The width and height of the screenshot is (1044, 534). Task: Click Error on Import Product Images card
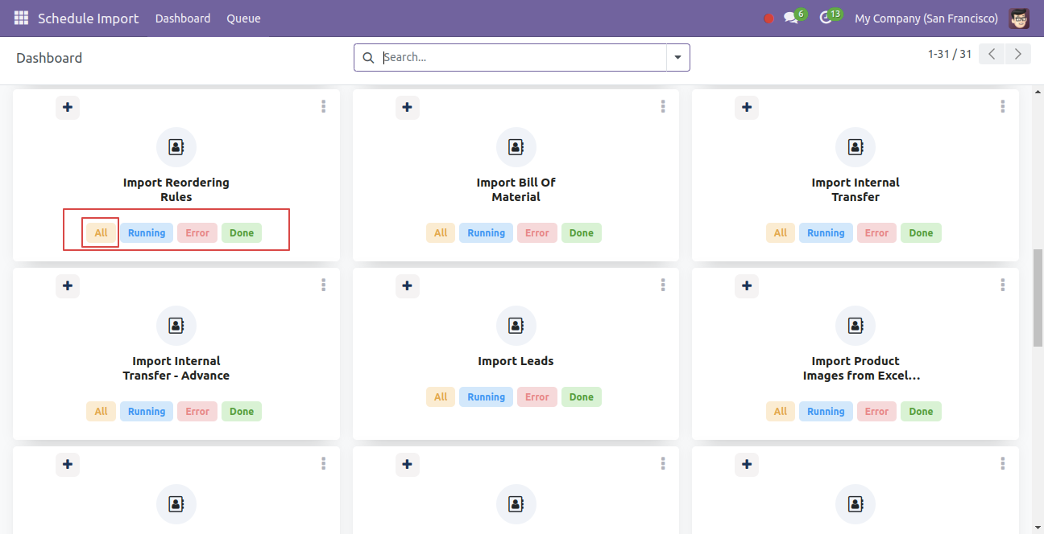tap(877, 412)
